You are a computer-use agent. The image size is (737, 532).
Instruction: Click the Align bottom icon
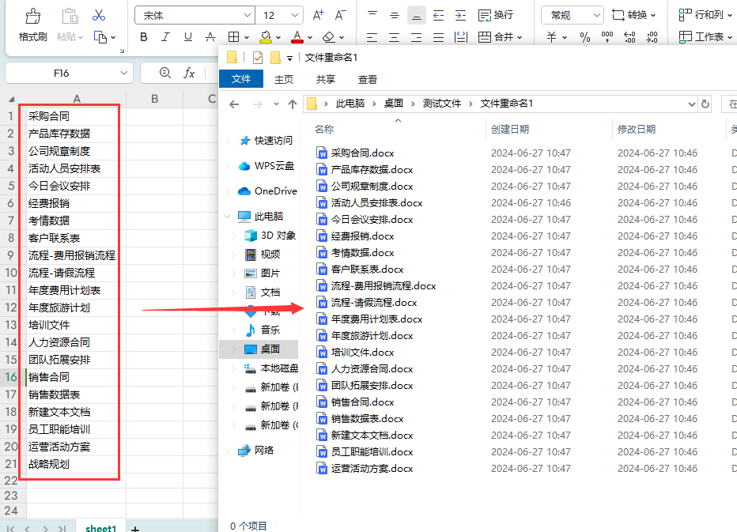click(417, 16)
